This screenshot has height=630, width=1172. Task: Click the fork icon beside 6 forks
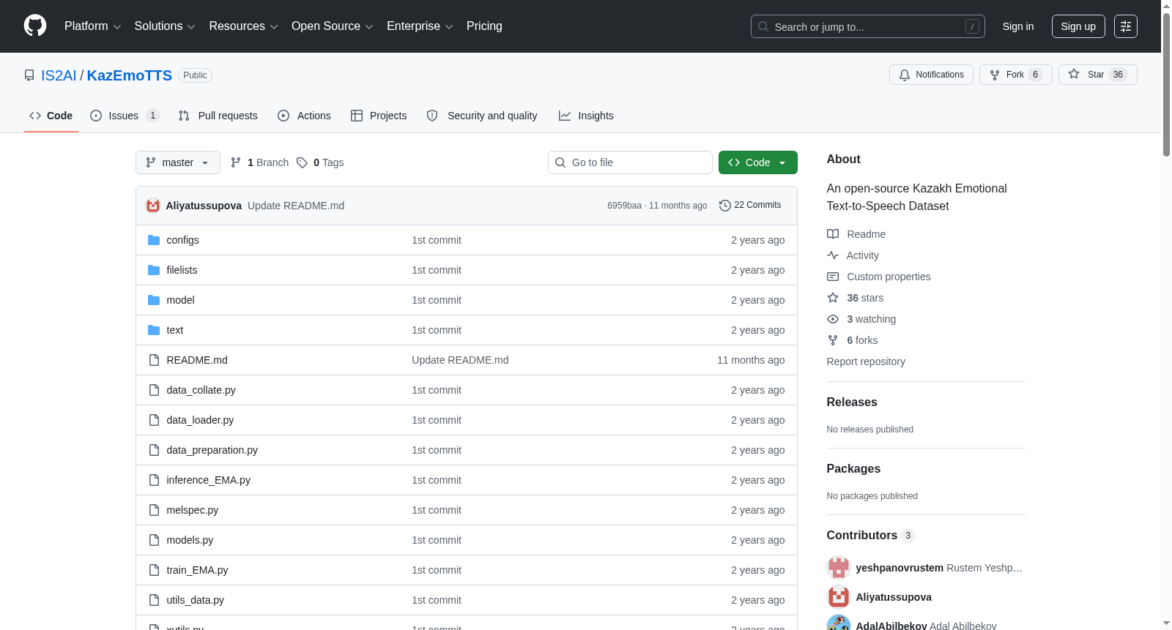(x=833, y=340)
